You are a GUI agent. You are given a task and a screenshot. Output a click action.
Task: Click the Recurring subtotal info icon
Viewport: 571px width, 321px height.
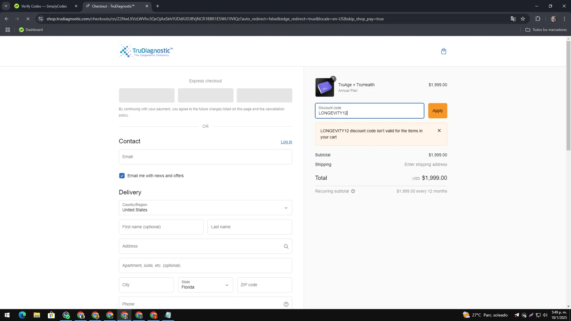(x=353, y=191)
